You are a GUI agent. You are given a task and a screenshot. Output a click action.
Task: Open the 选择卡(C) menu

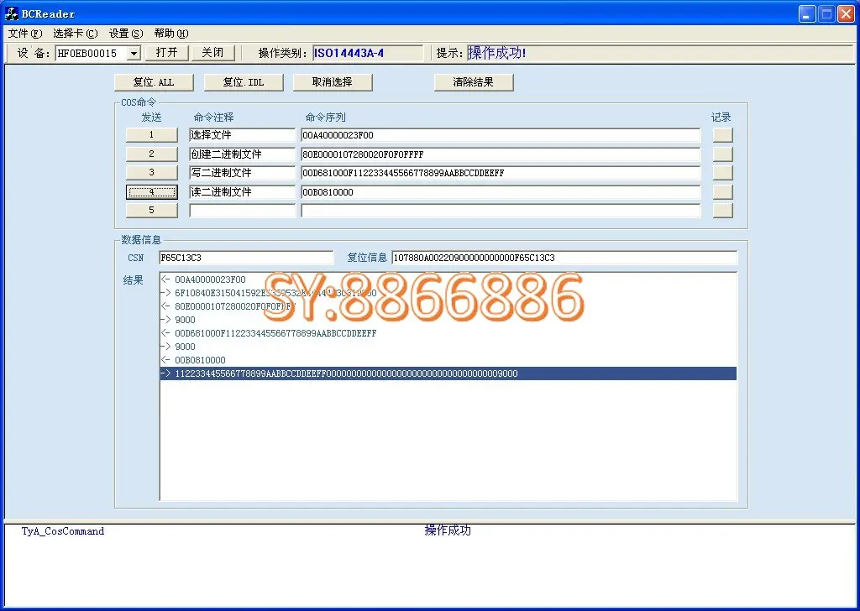pos(75,34)
